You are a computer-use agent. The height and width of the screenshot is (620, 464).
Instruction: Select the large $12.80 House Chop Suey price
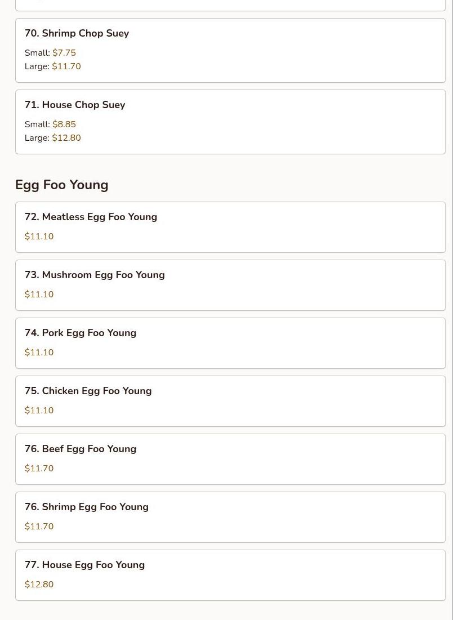66,138
